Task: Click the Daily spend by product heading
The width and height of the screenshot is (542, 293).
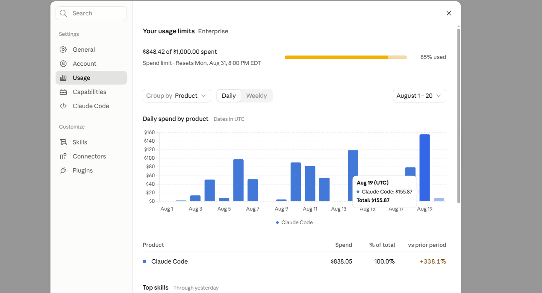Action: [x=176, y=119]
